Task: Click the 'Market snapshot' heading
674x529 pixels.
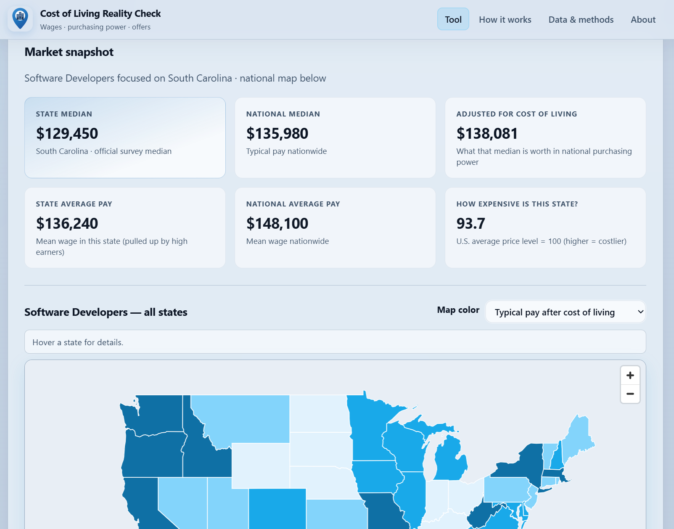Action: (x=69, y=52)
